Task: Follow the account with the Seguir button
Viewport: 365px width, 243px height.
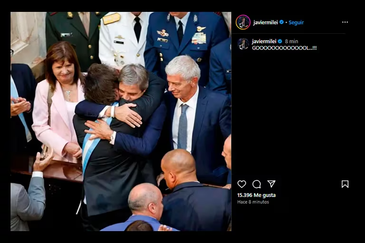Action: point(296,22)
